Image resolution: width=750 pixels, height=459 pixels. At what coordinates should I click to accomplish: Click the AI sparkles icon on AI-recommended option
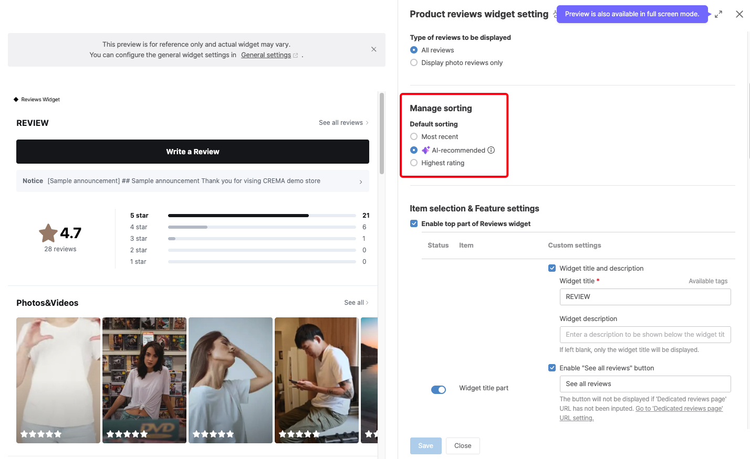coord(425,150)
